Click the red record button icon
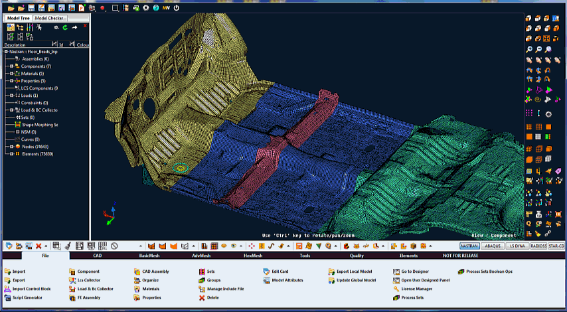This screenshot has width=567, height=312. click(102, 8)
